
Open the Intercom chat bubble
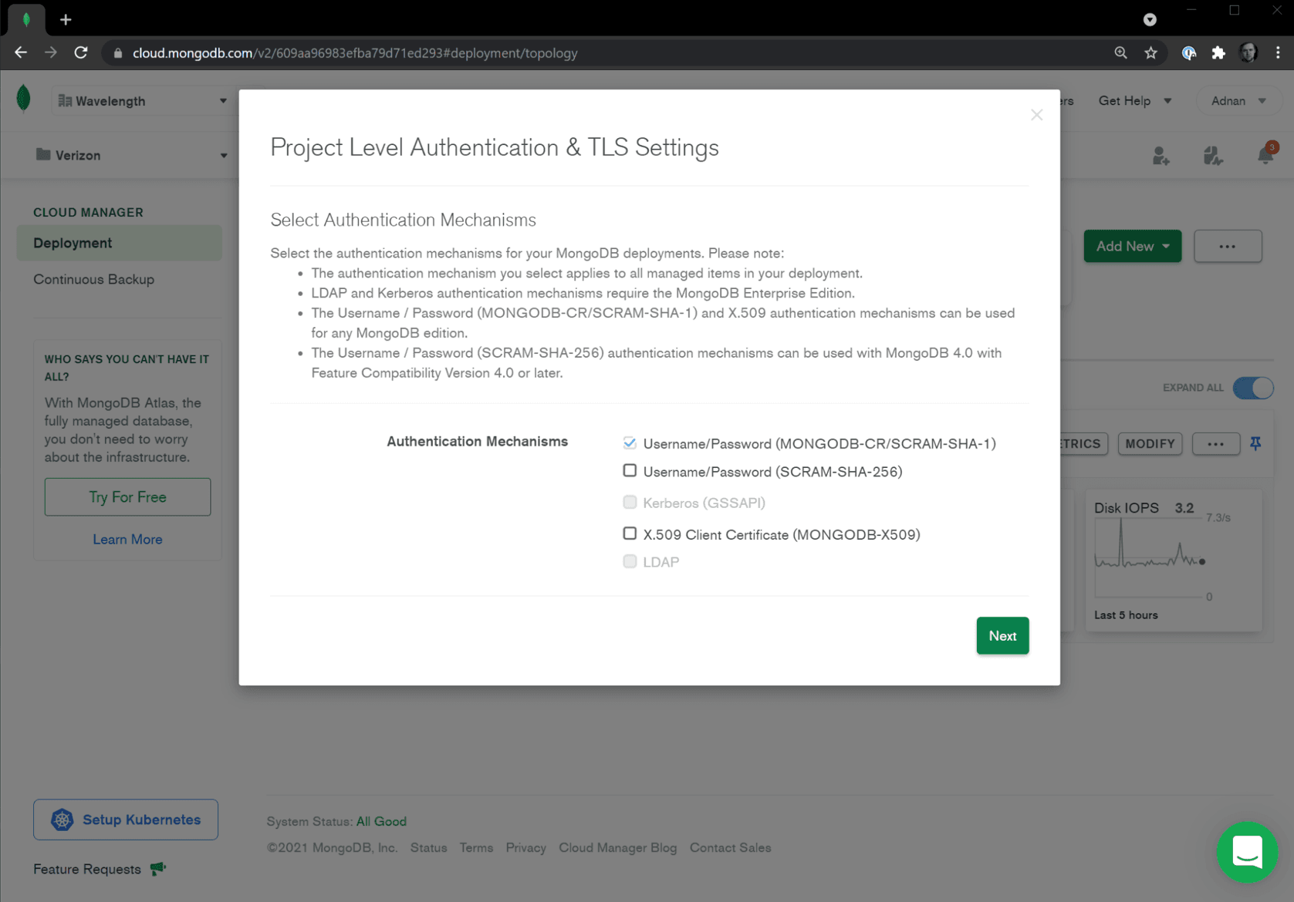tap(1246, 853)
